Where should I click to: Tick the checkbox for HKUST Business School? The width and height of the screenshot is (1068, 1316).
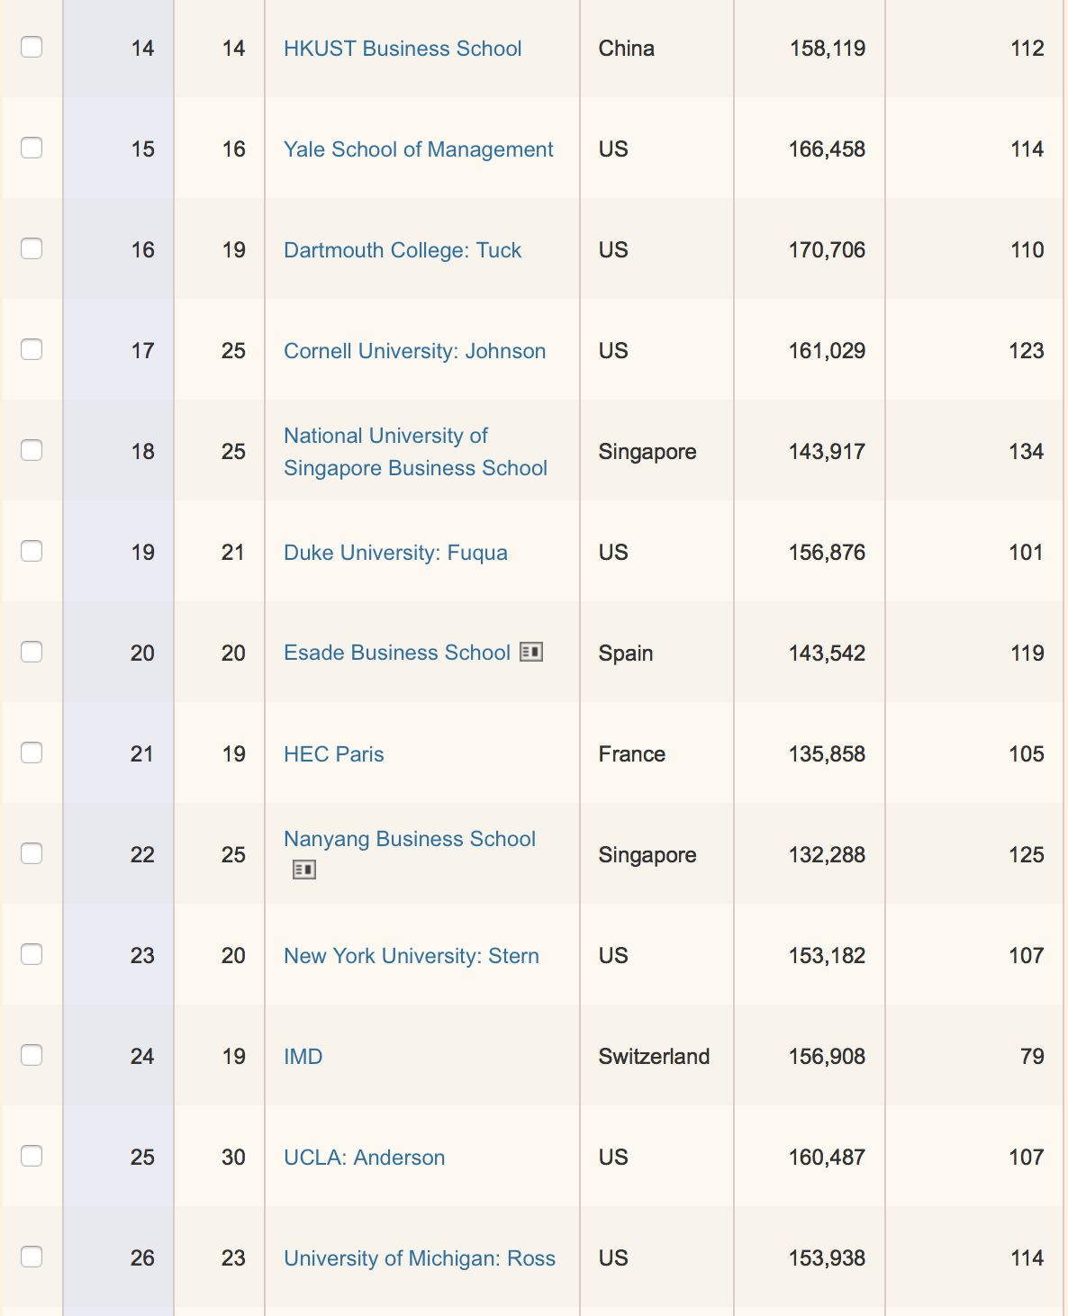(32, 47)
